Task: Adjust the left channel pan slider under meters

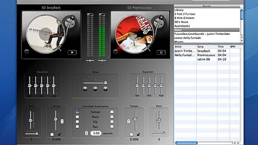Action: pyautogui.click(x=90, y=61)
